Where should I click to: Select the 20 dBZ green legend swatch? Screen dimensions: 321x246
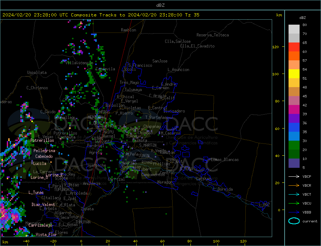[294, 154]
